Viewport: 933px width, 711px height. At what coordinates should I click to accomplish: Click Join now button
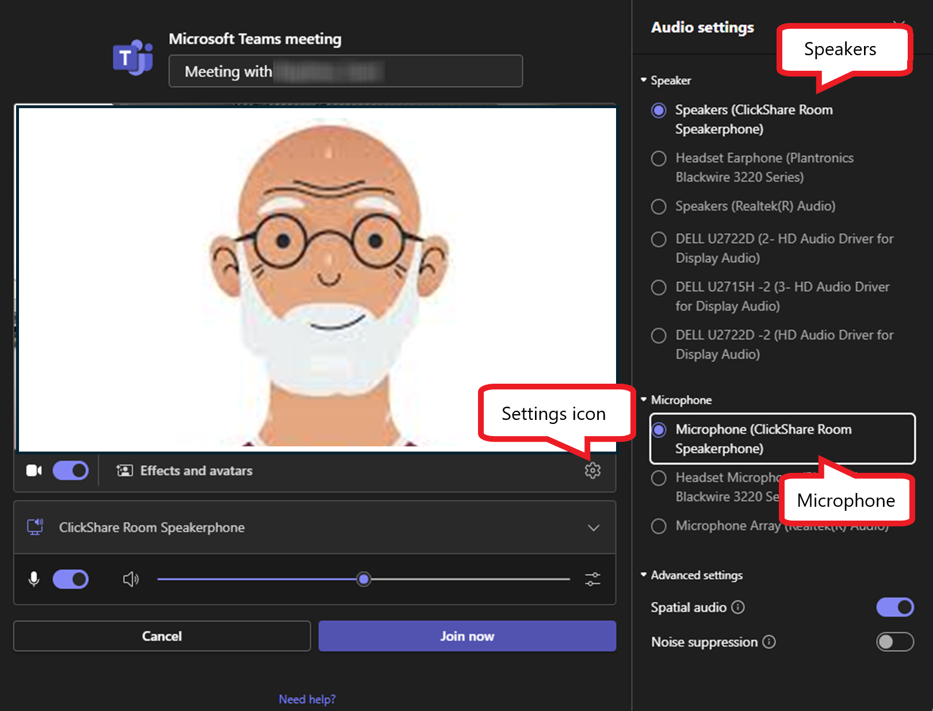(467, 636)
